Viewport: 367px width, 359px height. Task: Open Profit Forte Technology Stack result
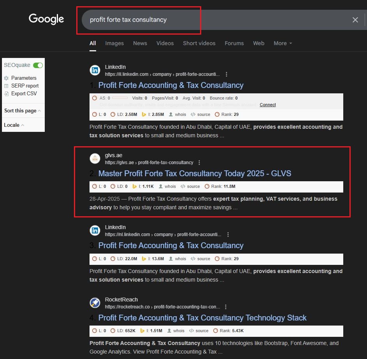[202, 318]
